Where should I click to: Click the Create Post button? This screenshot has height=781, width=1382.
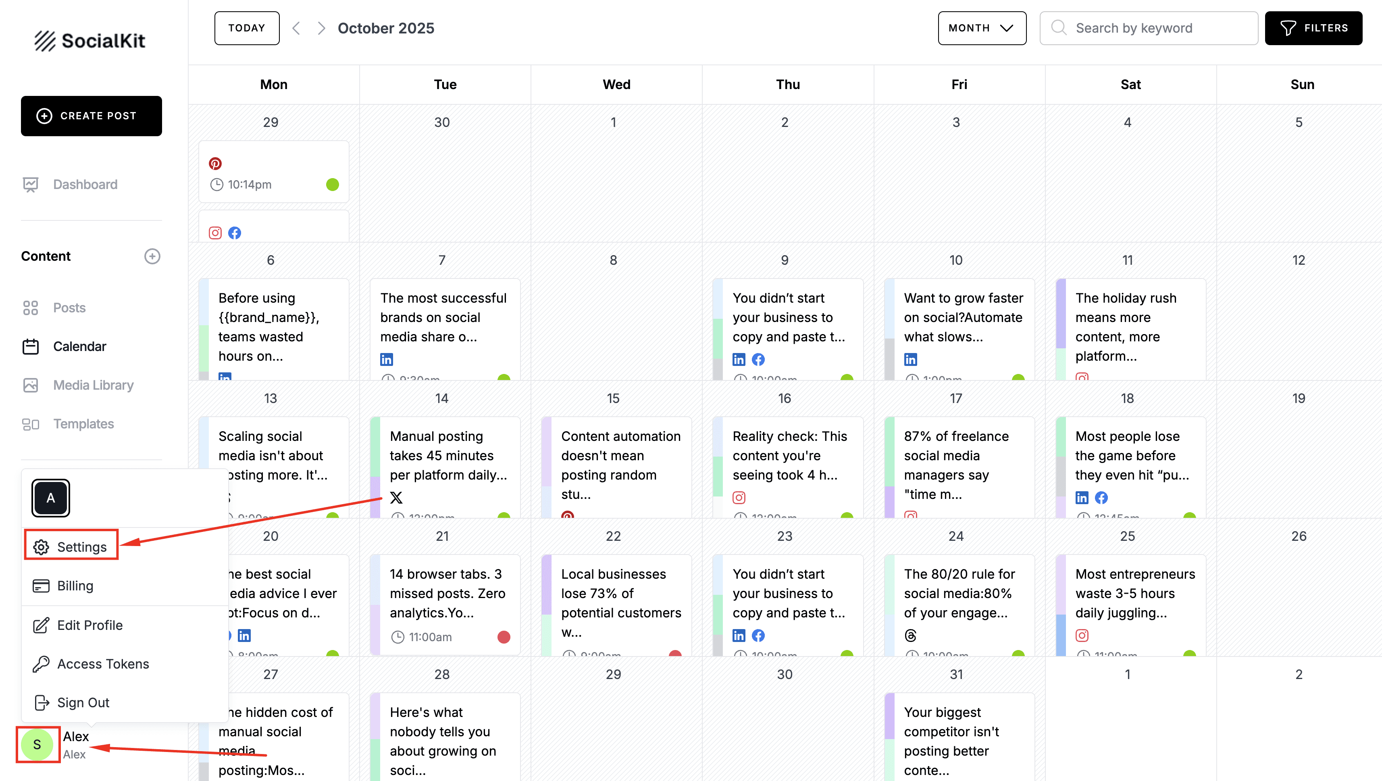91,116
